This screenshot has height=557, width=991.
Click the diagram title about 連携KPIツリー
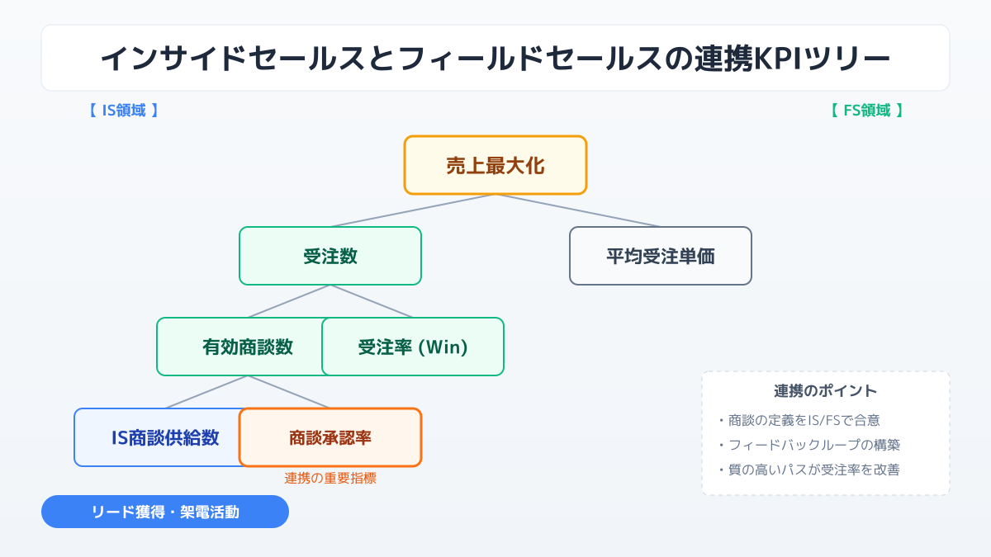coord(495,58)
